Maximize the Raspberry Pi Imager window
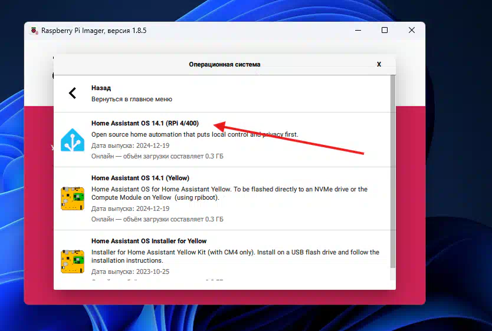Screen dimensions: 492x331 [385, 31]
